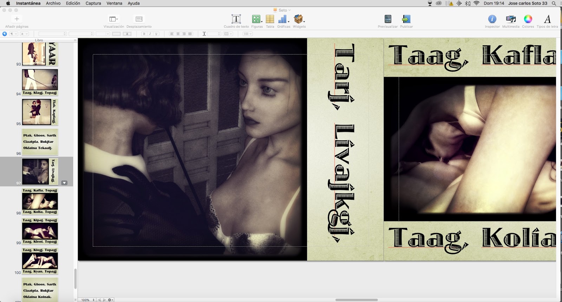
Task: Open the Inspector panel
Action: tap(492, 19)
